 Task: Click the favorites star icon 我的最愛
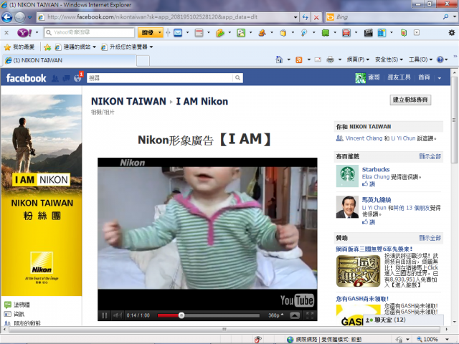tap(7, 47)
